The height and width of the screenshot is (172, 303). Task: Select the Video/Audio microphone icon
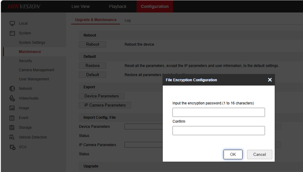[x=12, y=98]
